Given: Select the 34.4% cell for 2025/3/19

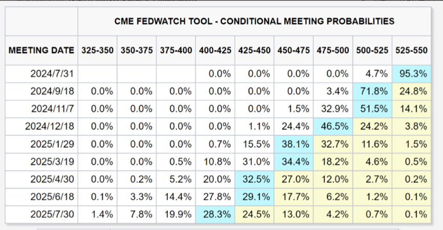Looking at the screenshot, I should tap(294, 162).
